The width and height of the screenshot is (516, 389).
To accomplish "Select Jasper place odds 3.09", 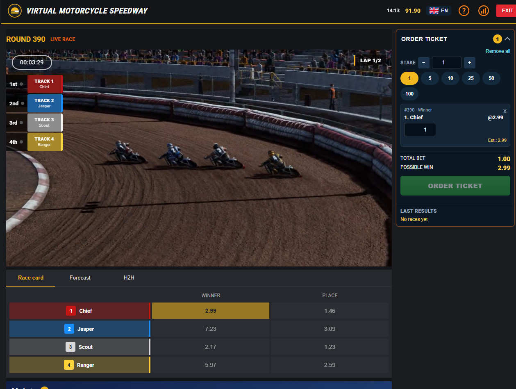I will tap(330, 329).
